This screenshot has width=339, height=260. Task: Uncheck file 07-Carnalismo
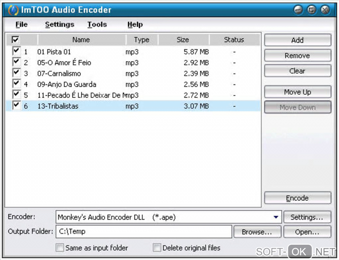click(16, 73)
